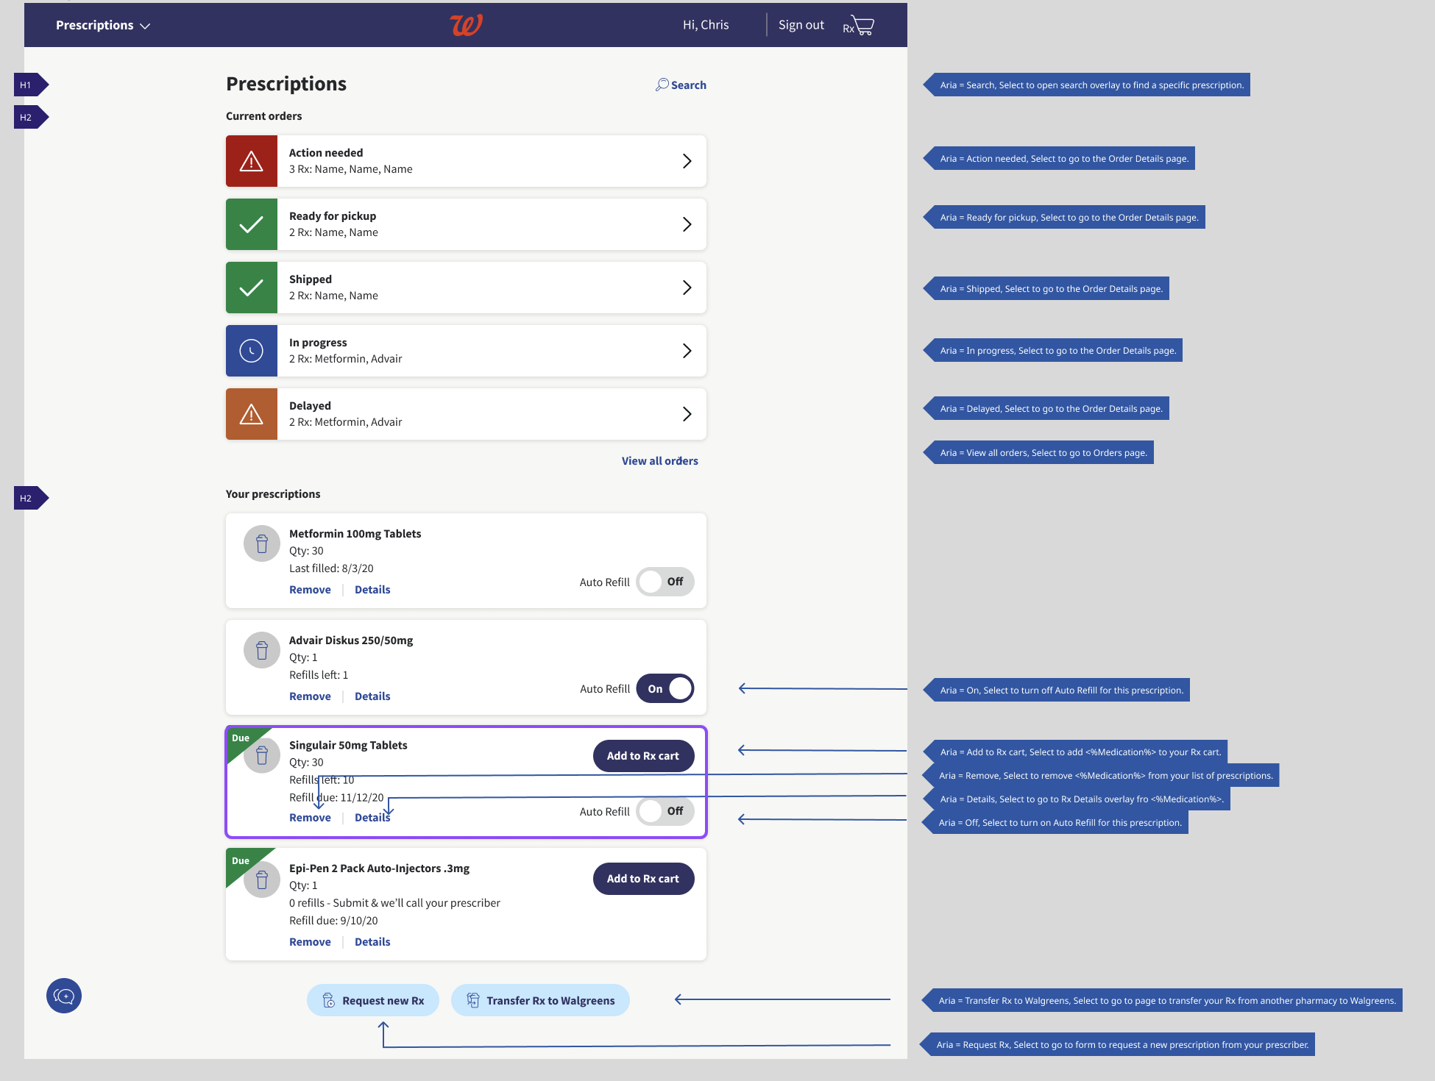Add Singulair to Rx cart
The image size is (1435, 1081).
click(x=642, y=756)
